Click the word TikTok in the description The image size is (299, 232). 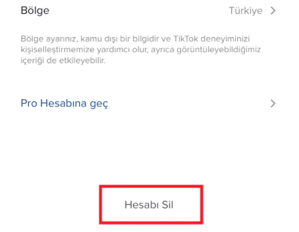tap(186, 38)
